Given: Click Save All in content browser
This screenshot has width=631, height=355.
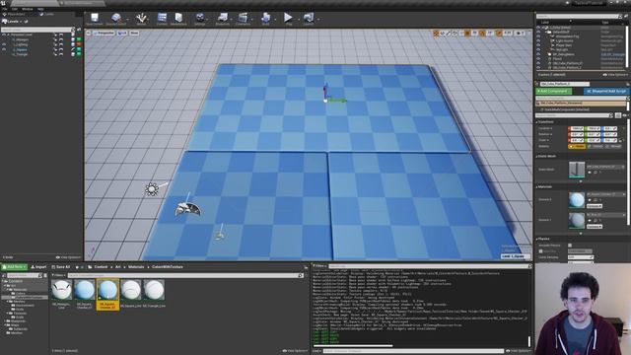Looking at the screenshot, I should pos(61,267).
